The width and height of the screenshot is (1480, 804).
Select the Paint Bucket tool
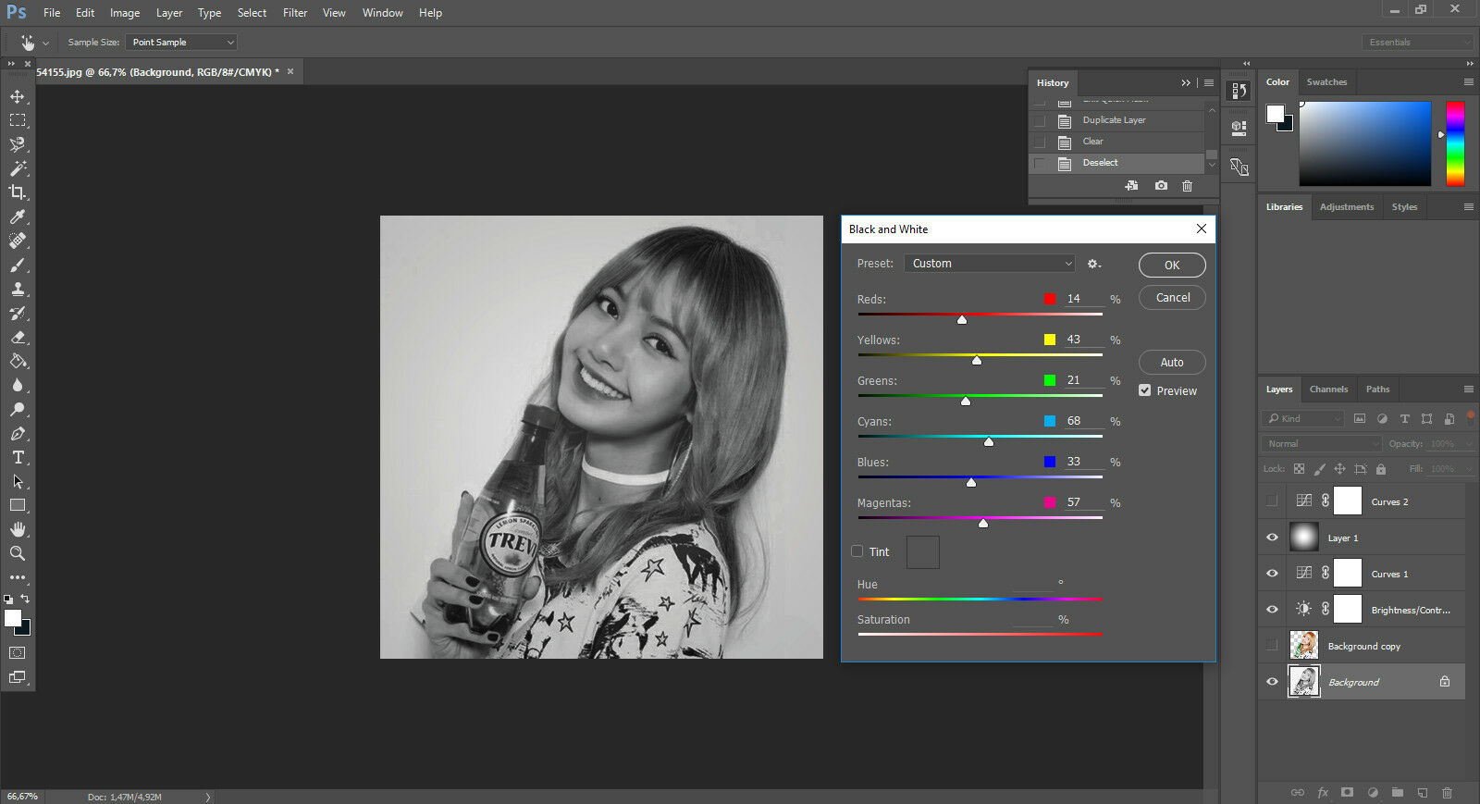point(18,361)
